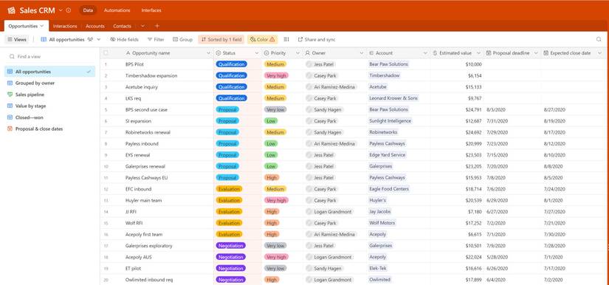Click Proposal deadline calendar icon
This screenshot has width=609, height=285.
pos(489,53)
